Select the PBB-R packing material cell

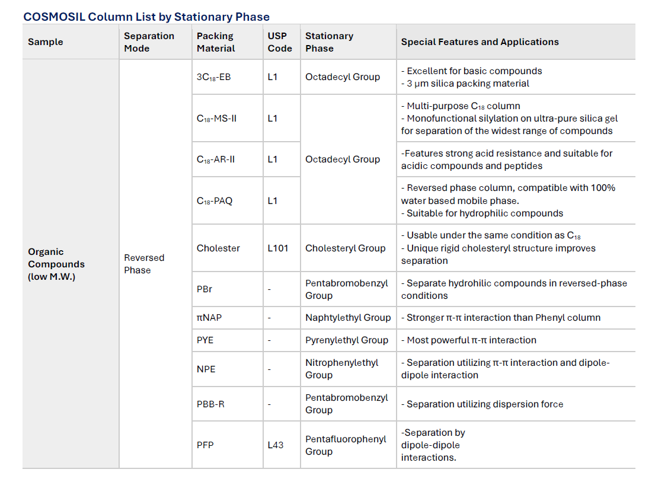(x=210, y=404)
